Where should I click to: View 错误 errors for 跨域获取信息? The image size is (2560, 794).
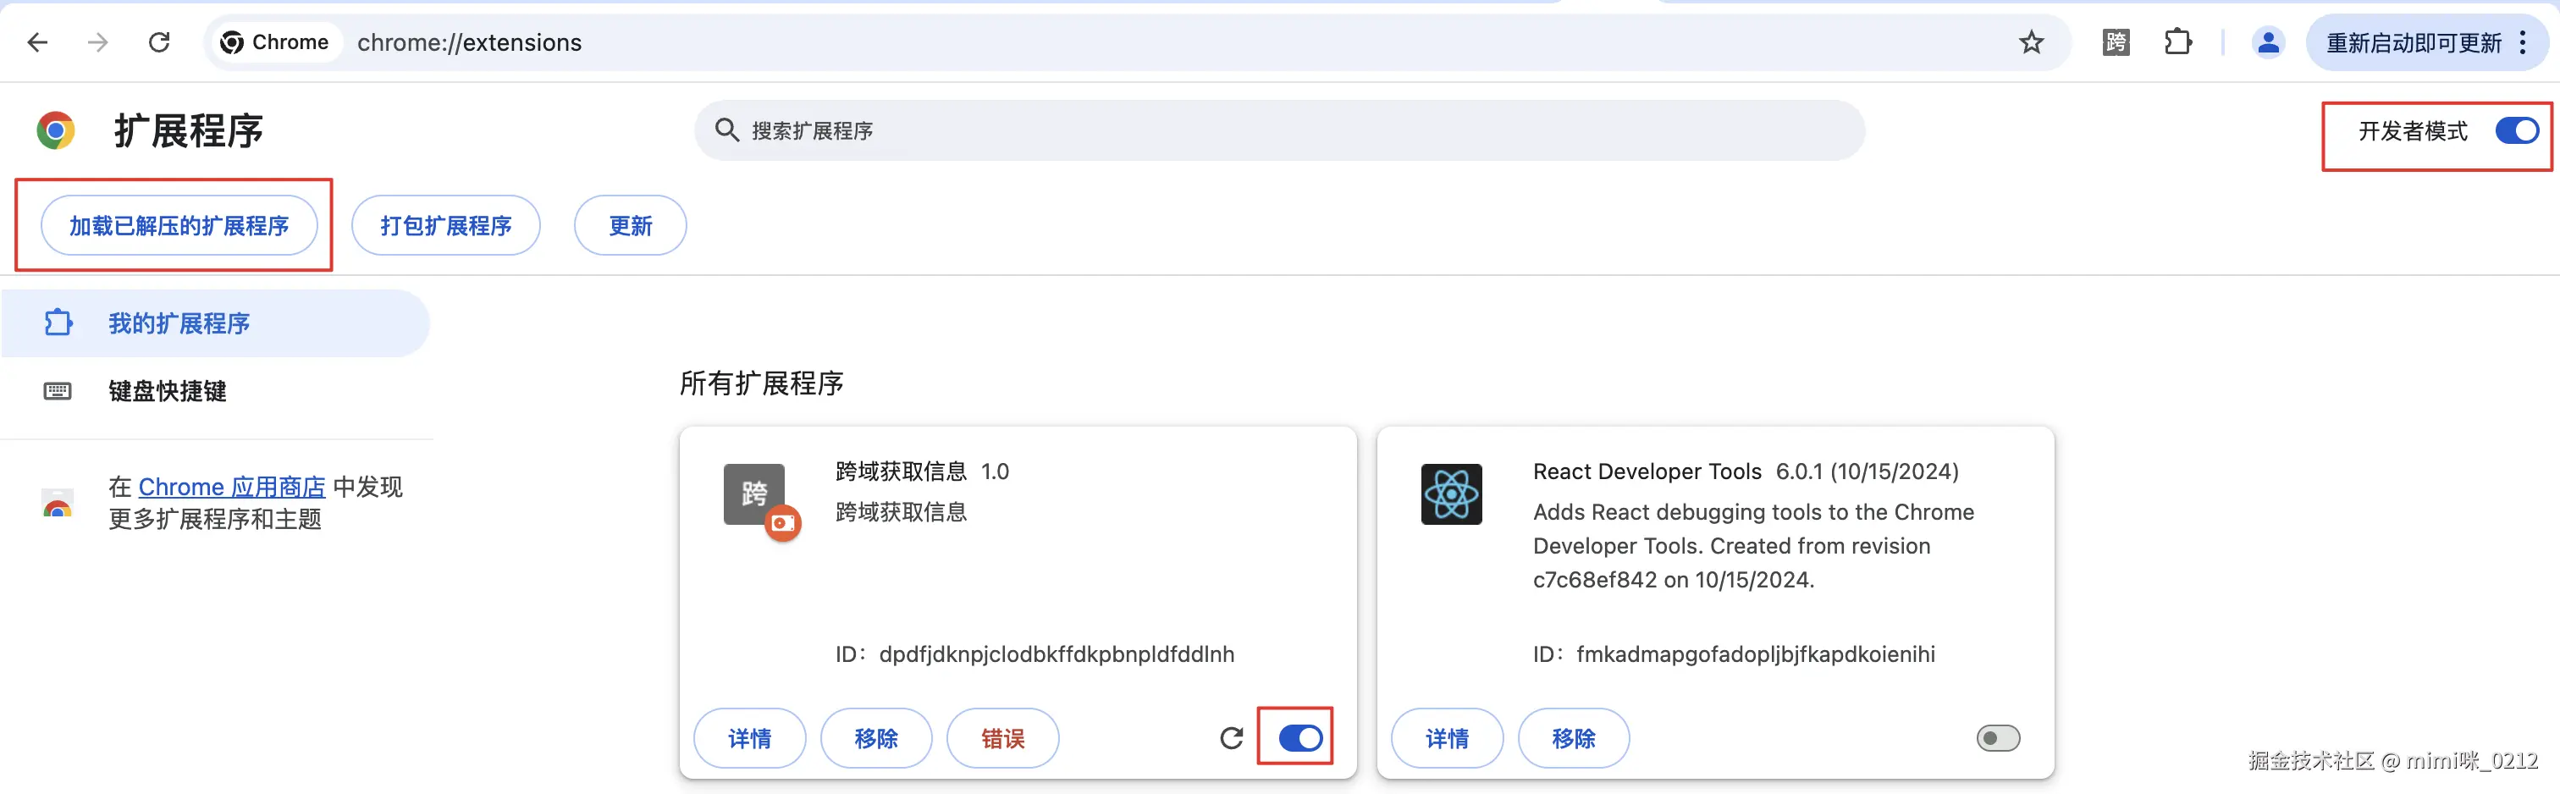point(1002,738)
